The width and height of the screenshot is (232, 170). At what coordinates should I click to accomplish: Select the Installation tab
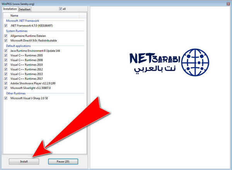point(10,9)
